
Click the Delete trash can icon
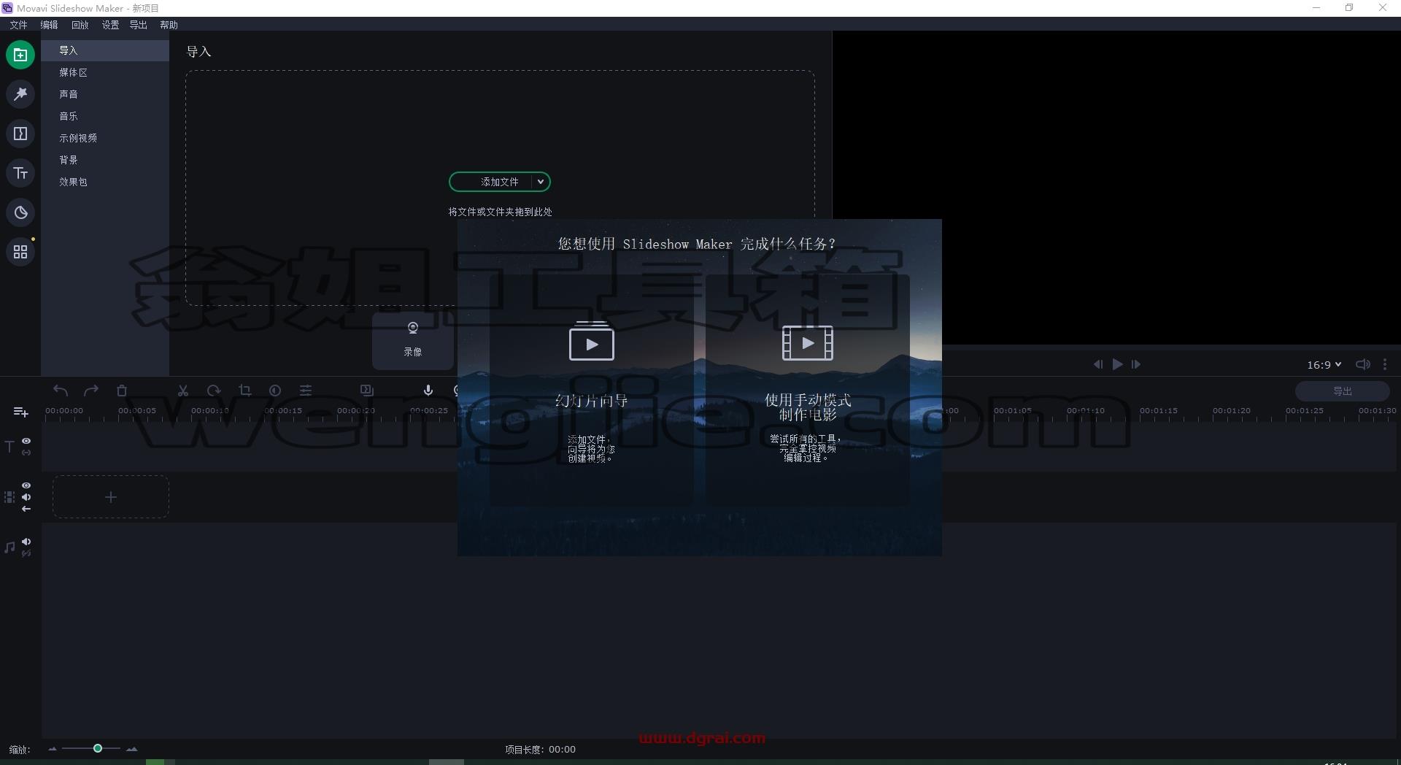point(122,391)
